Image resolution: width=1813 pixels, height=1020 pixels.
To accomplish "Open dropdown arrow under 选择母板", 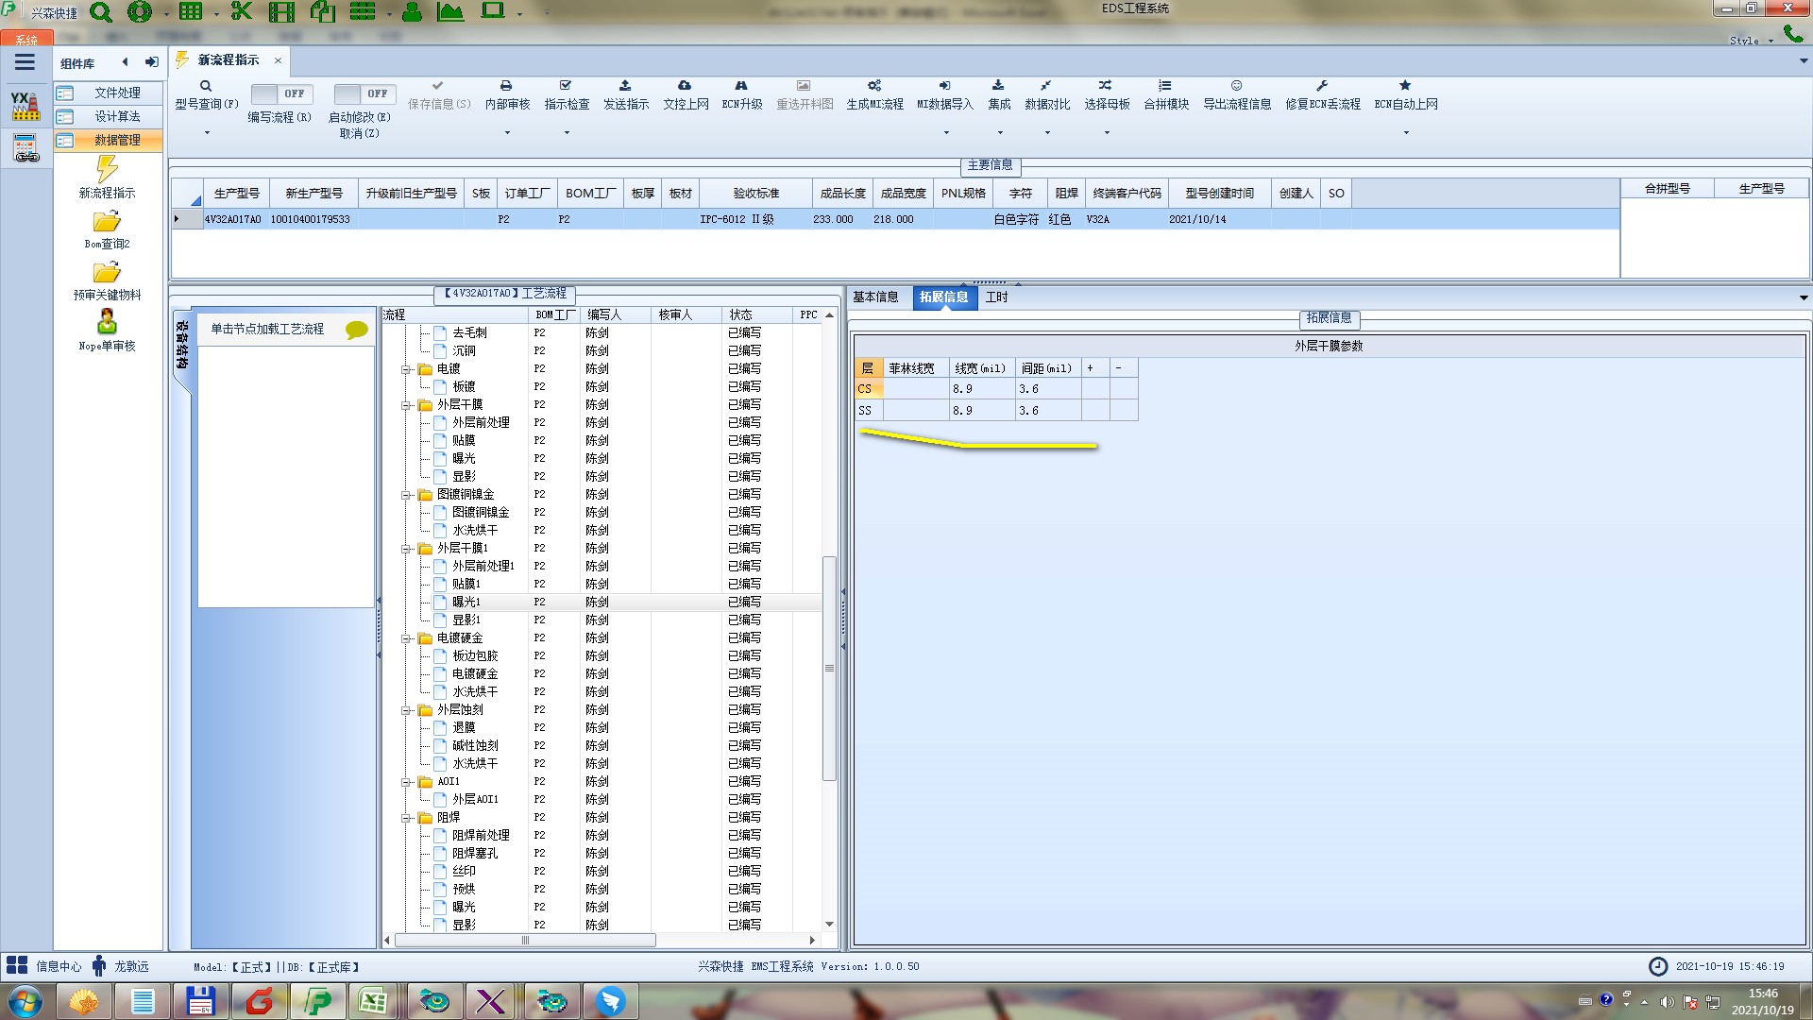I will click(1107, 133).
